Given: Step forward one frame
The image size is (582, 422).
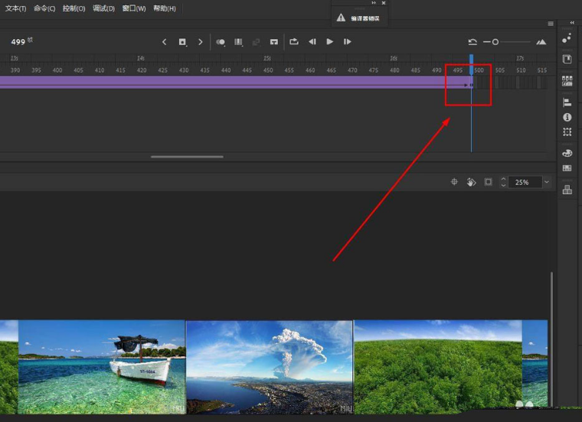Looking at the screenshot, I should tap(348, 42).
